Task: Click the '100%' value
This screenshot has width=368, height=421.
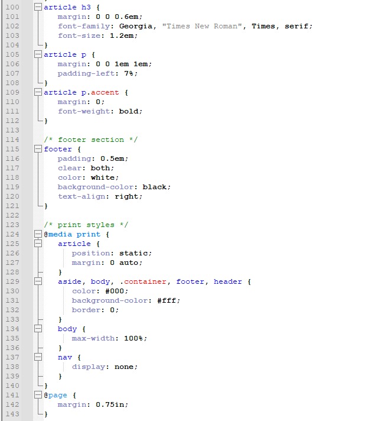Action: point(133,338)
